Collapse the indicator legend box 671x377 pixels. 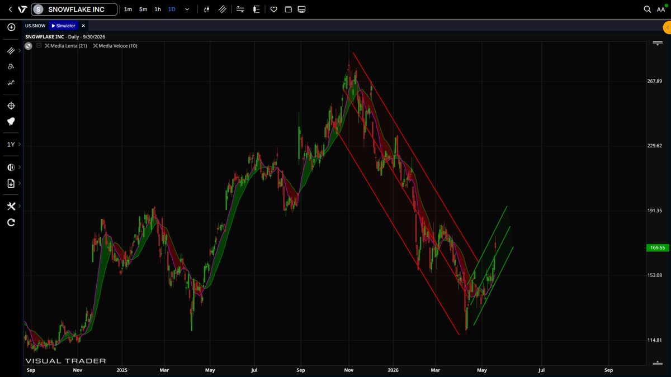pyautogui.click(x=39, y=46)
